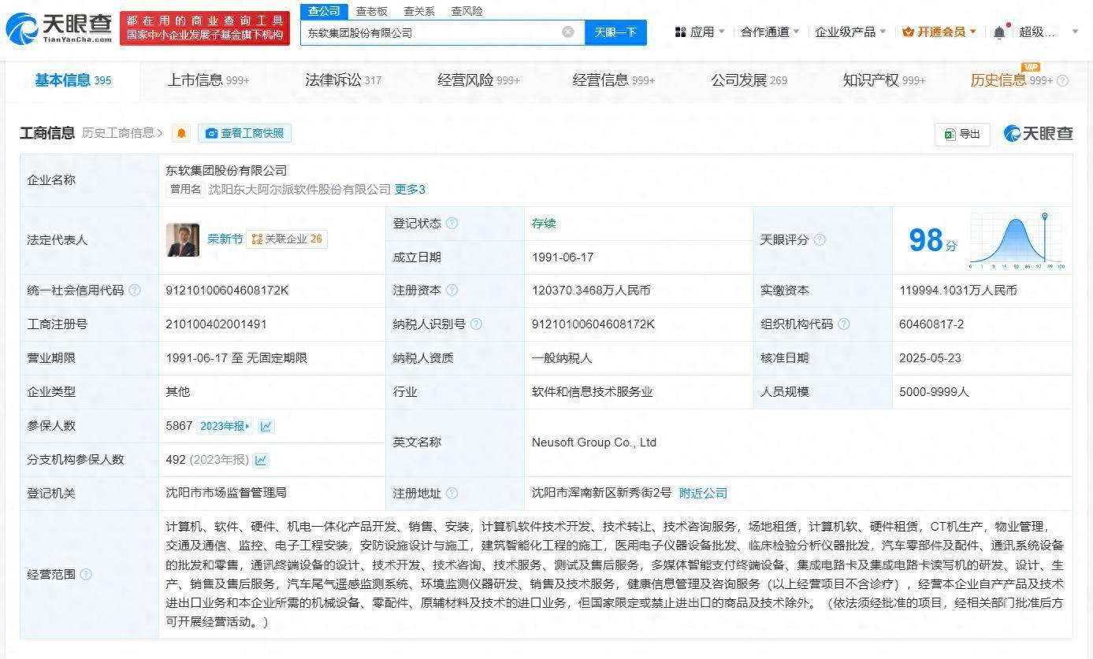Viewport: 1093px width, 659px height.
Task: Click the help icon beside 注册资本
Action: 452,291
